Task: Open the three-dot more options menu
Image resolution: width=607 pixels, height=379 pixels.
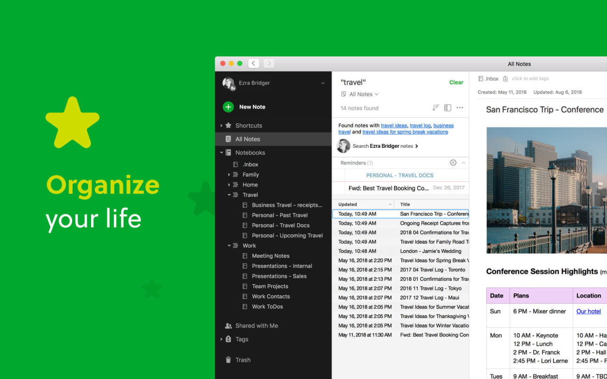Action: [460, 108]
